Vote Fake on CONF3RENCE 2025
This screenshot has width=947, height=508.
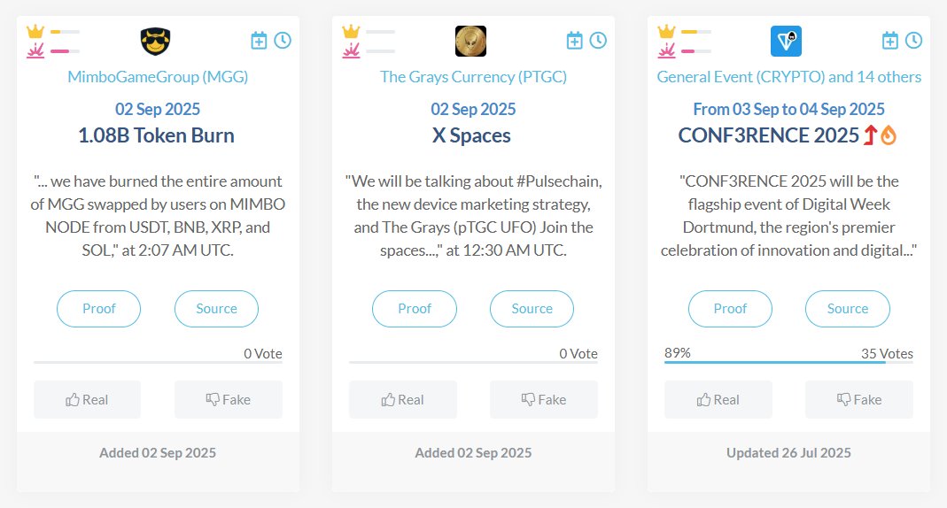coord(858,399)
